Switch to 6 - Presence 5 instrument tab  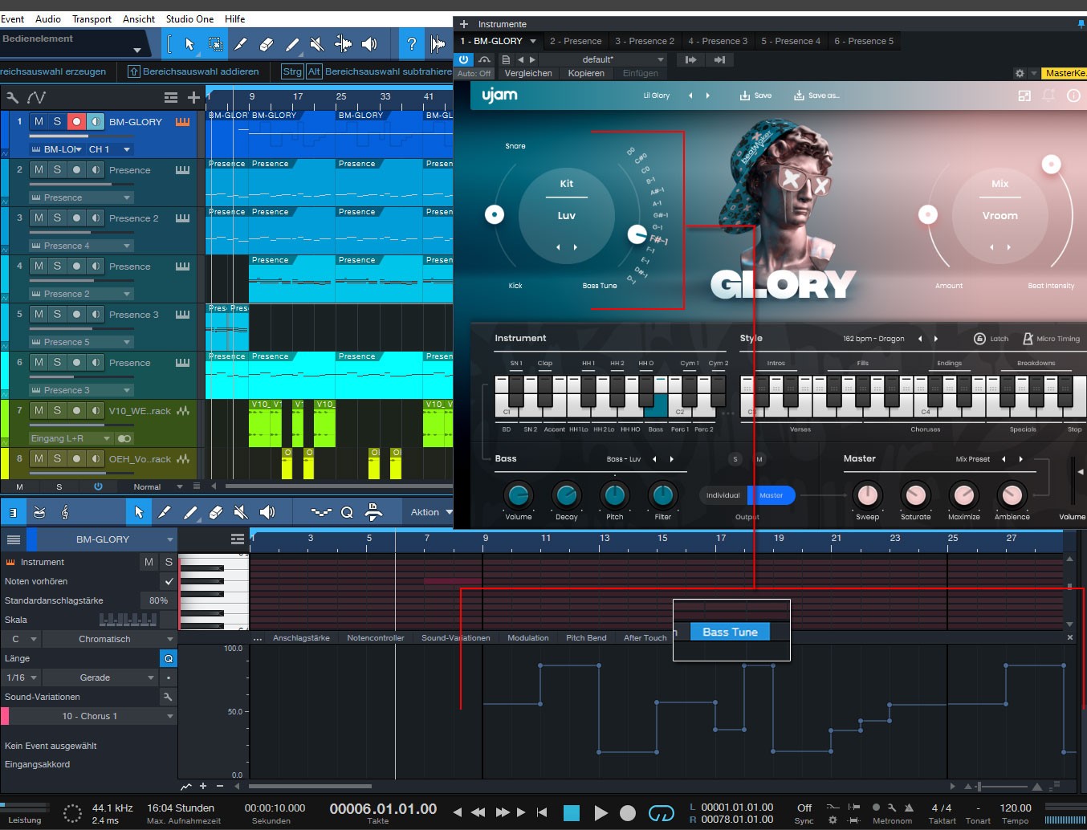pyautogui.click(x=864, y=41)
